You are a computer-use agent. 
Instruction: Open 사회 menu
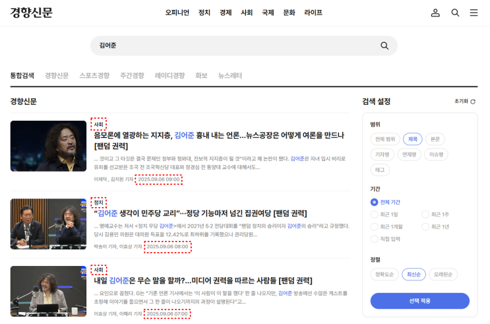pyautogui.click(x=247, y=13)
